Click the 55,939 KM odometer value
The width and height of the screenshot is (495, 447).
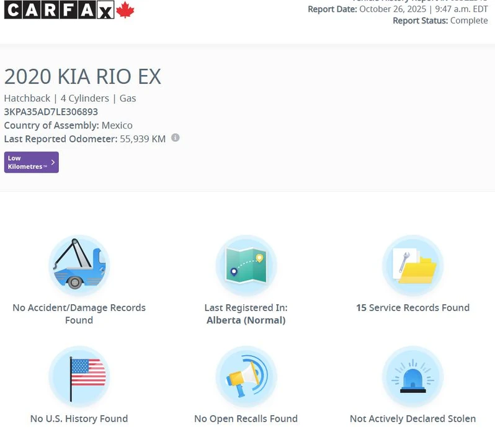(x=143, y=139)
